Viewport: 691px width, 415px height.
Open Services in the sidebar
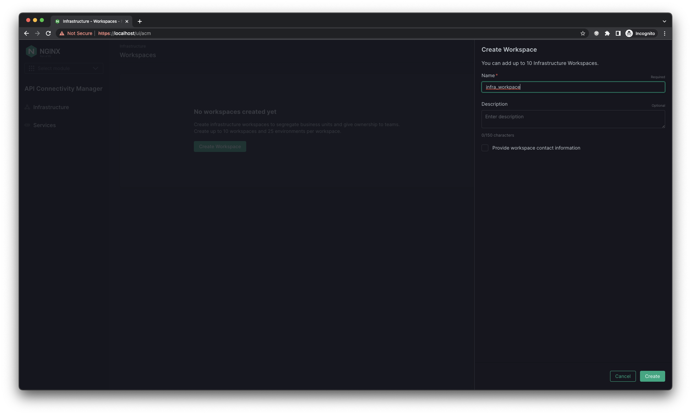coord(45,125)
